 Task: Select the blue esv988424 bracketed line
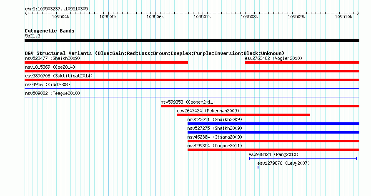click(x=303, y=159)
